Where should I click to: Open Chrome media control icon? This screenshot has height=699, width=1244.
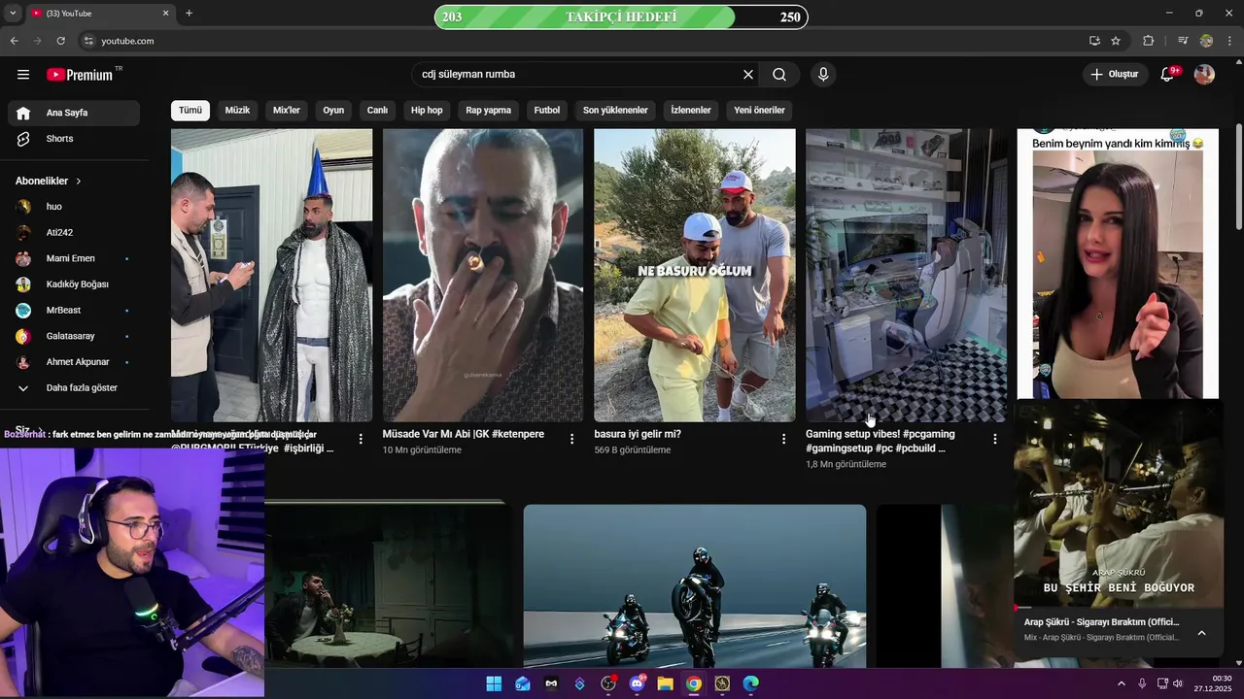pyautogui.click(x=1183, y=41)
